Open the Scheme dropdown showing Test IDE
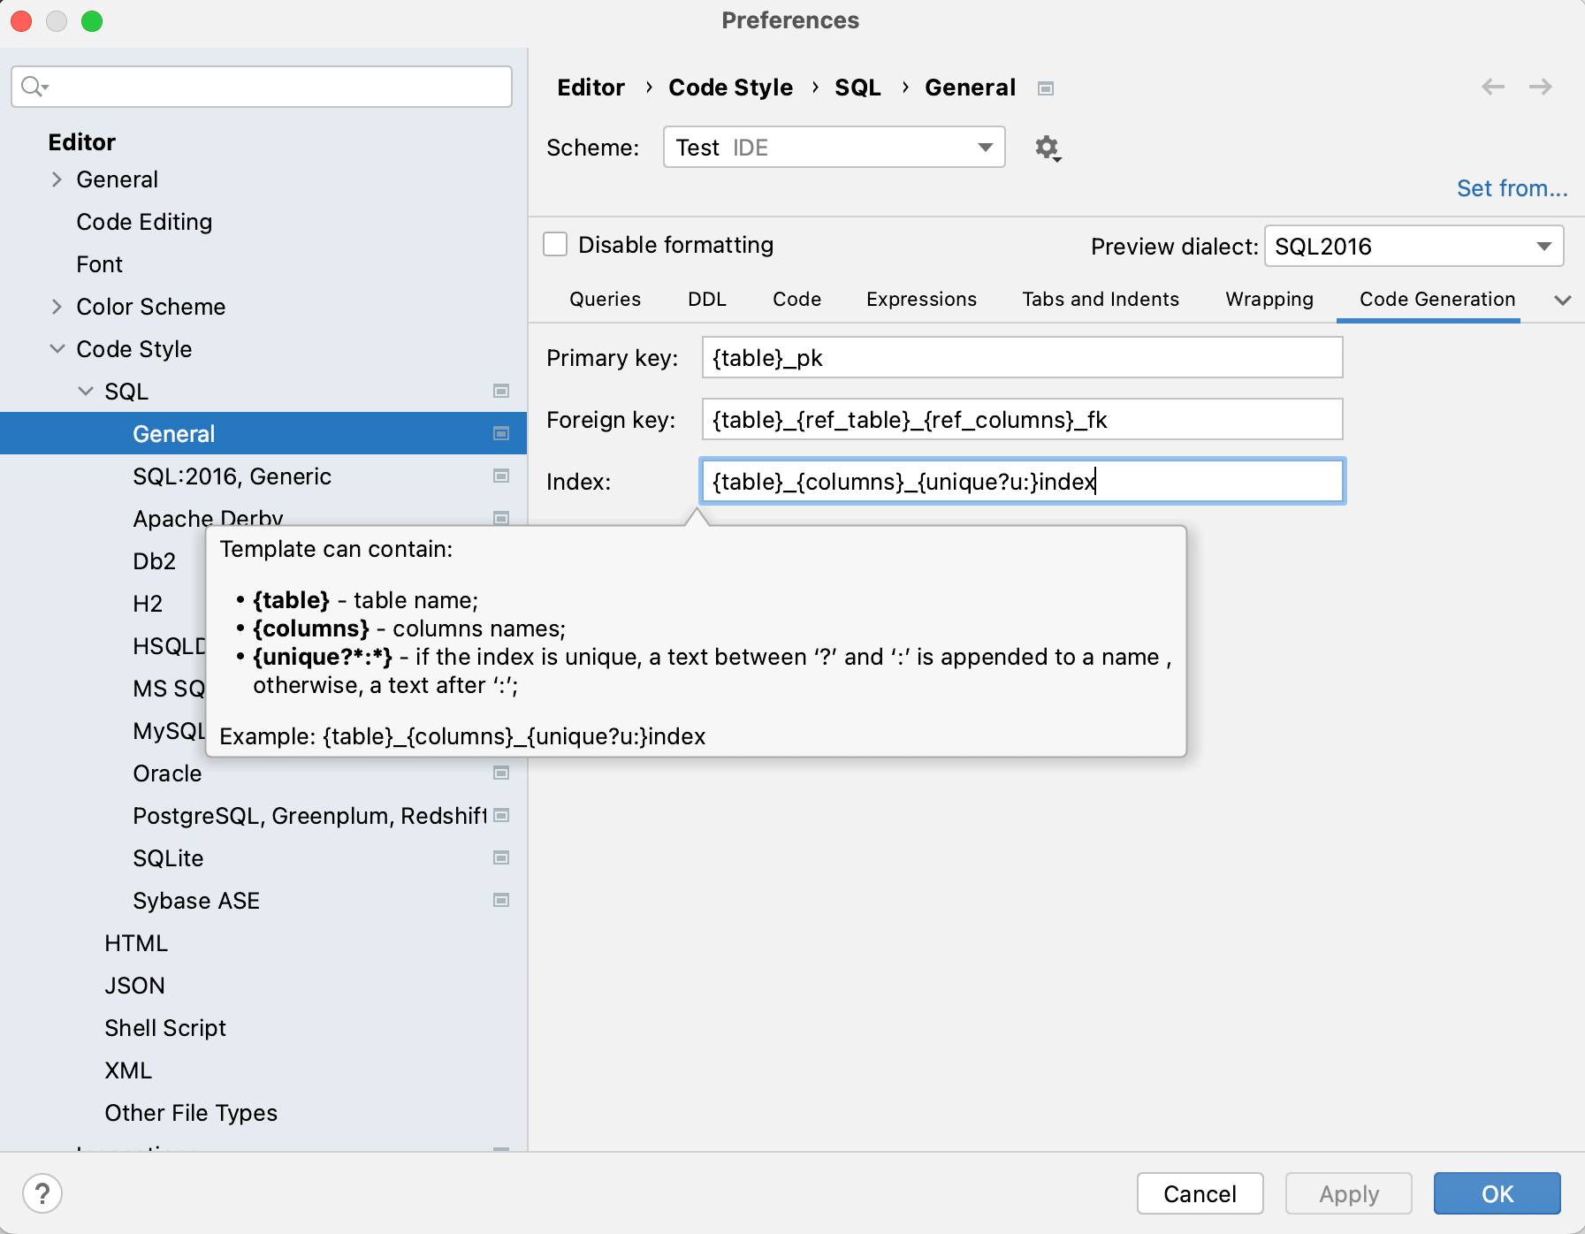 coord(833,147)
